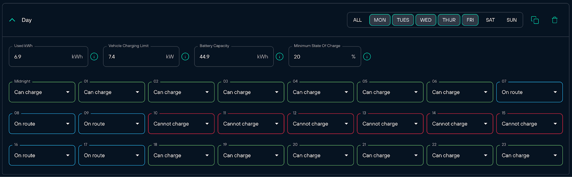572x177 pixels.
Task: Toggle the TUES day button
Action: pos(403,20)
